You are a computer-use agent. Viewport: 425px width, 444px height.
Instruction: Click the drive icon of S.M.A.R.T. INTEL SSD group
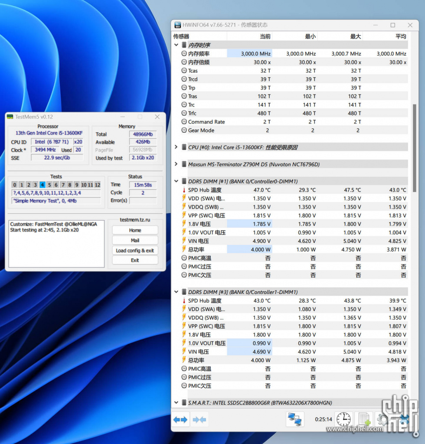184,403
